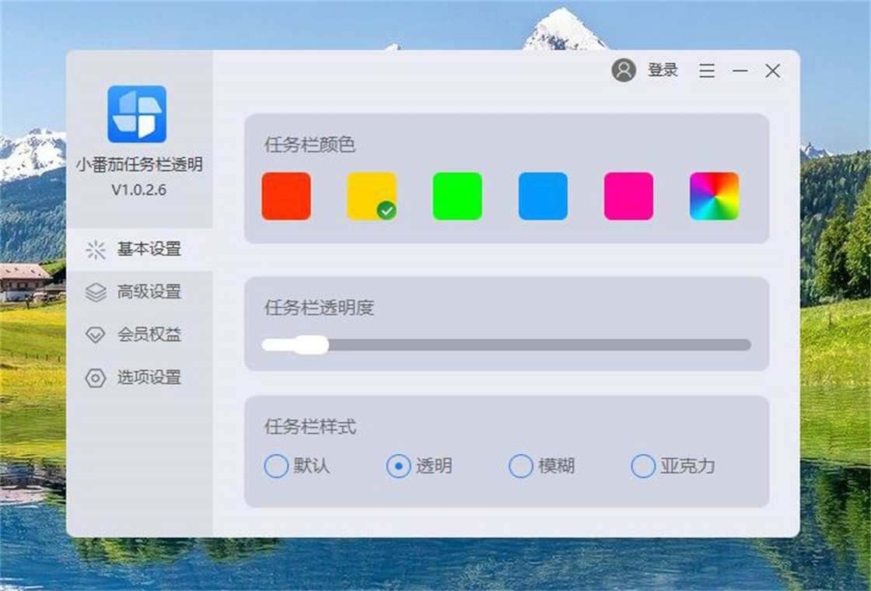
Task: Choose the blue taskbar color
Action: click(x=542, y=196)
